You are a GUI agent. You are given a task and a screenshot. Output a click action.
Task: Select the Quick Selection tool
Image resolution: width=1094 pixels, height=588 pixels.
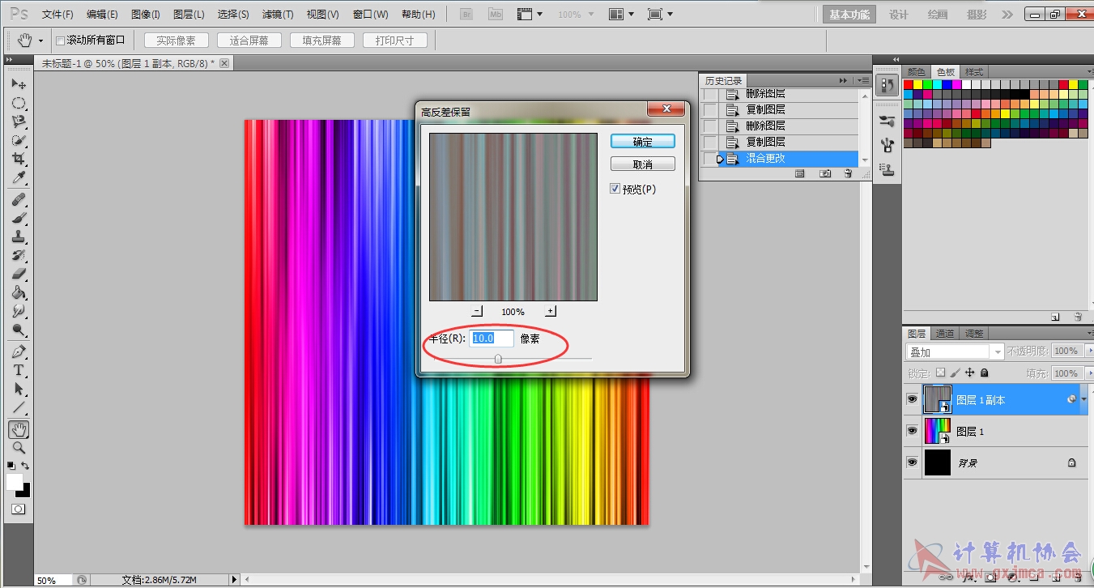19,140
